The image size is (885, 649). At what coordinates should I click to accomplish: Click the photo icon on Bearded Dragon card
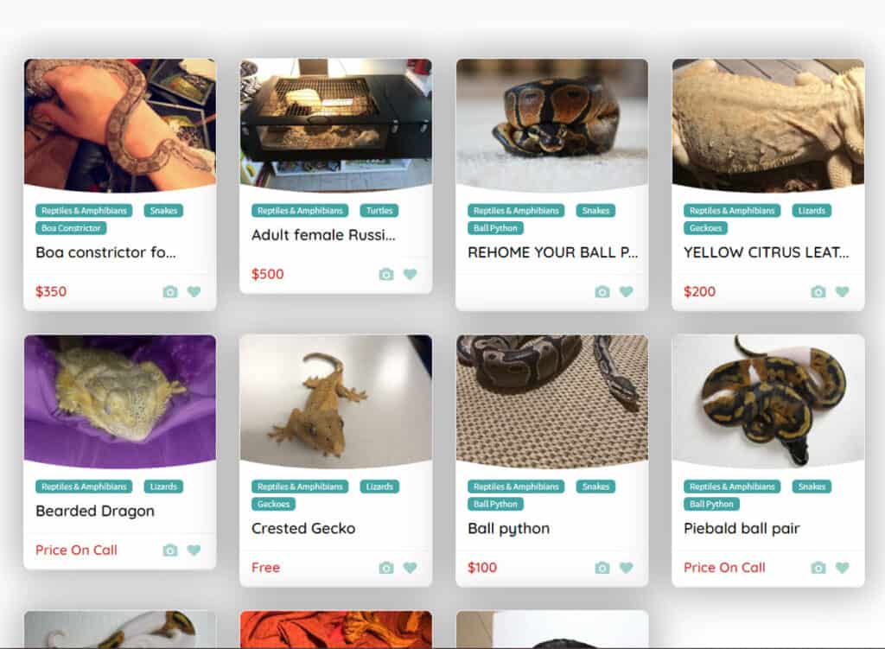coord(170,550)
